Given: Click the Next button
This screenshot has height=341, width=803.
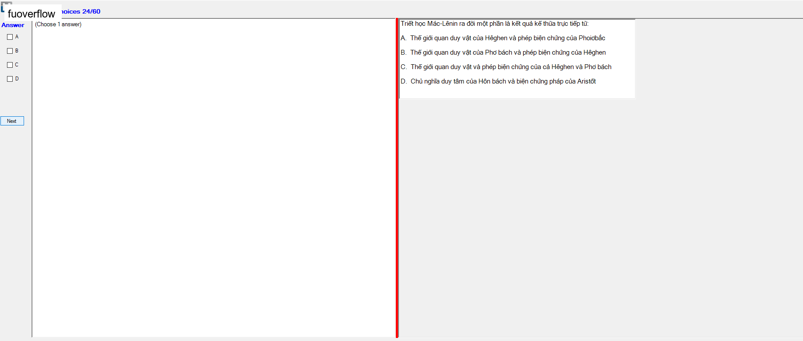Looking at the screenshot, I should pyautogui.click(x=12, y=121).
